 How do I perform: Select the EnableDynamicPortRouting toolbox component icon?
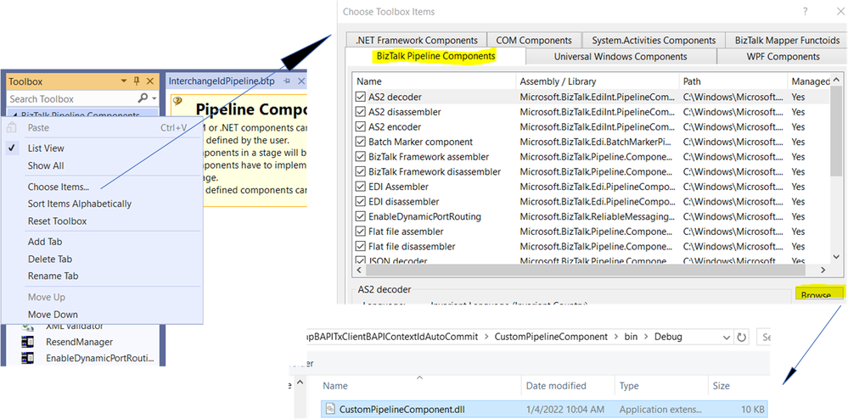(27, 357)
